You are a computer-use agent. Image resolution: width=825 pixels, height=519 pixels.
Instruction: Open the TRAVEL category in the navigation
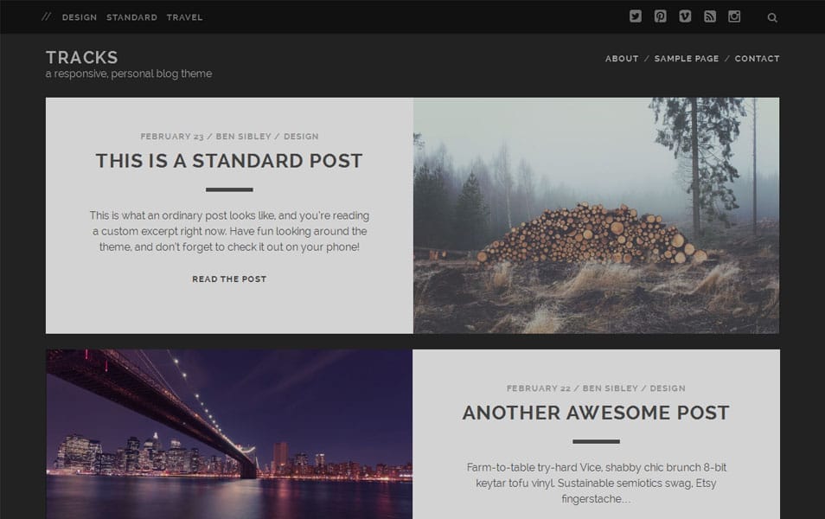(184, 16)
